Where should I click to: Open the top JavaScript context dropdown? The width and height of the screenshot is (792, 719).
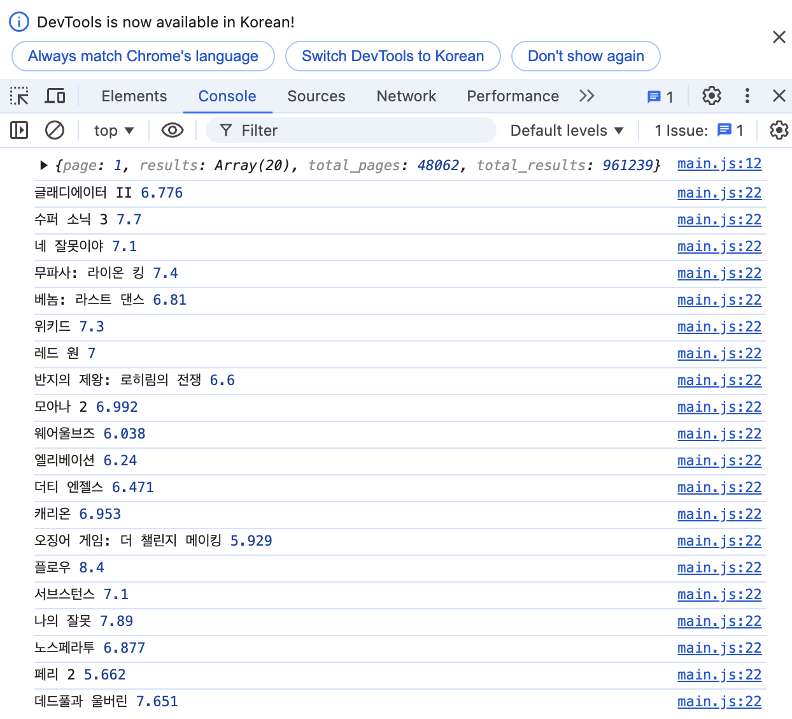114,131
